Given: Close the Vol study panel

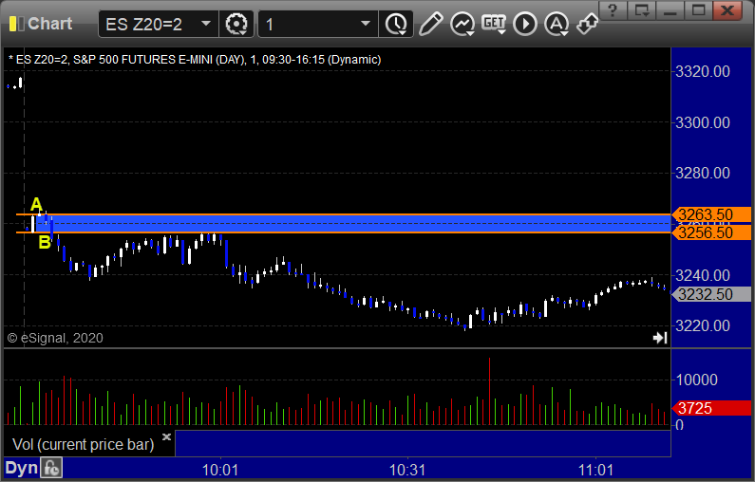Looking at the screenshot, I should [x=166, y=436].
